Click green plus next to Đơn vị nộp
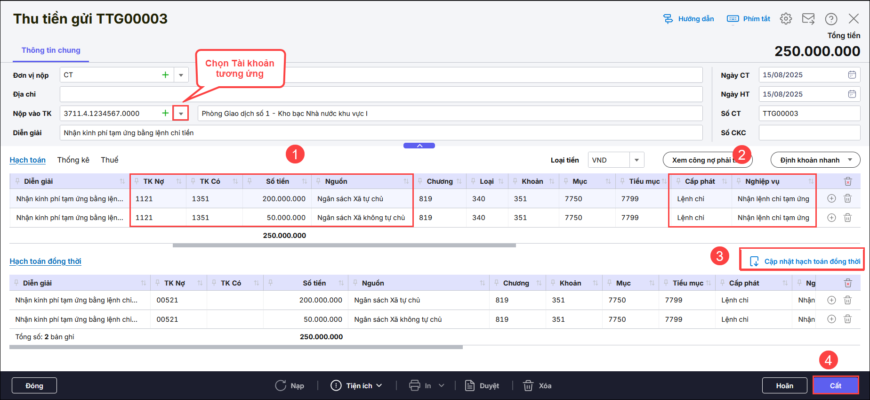 tap(165, 75)
